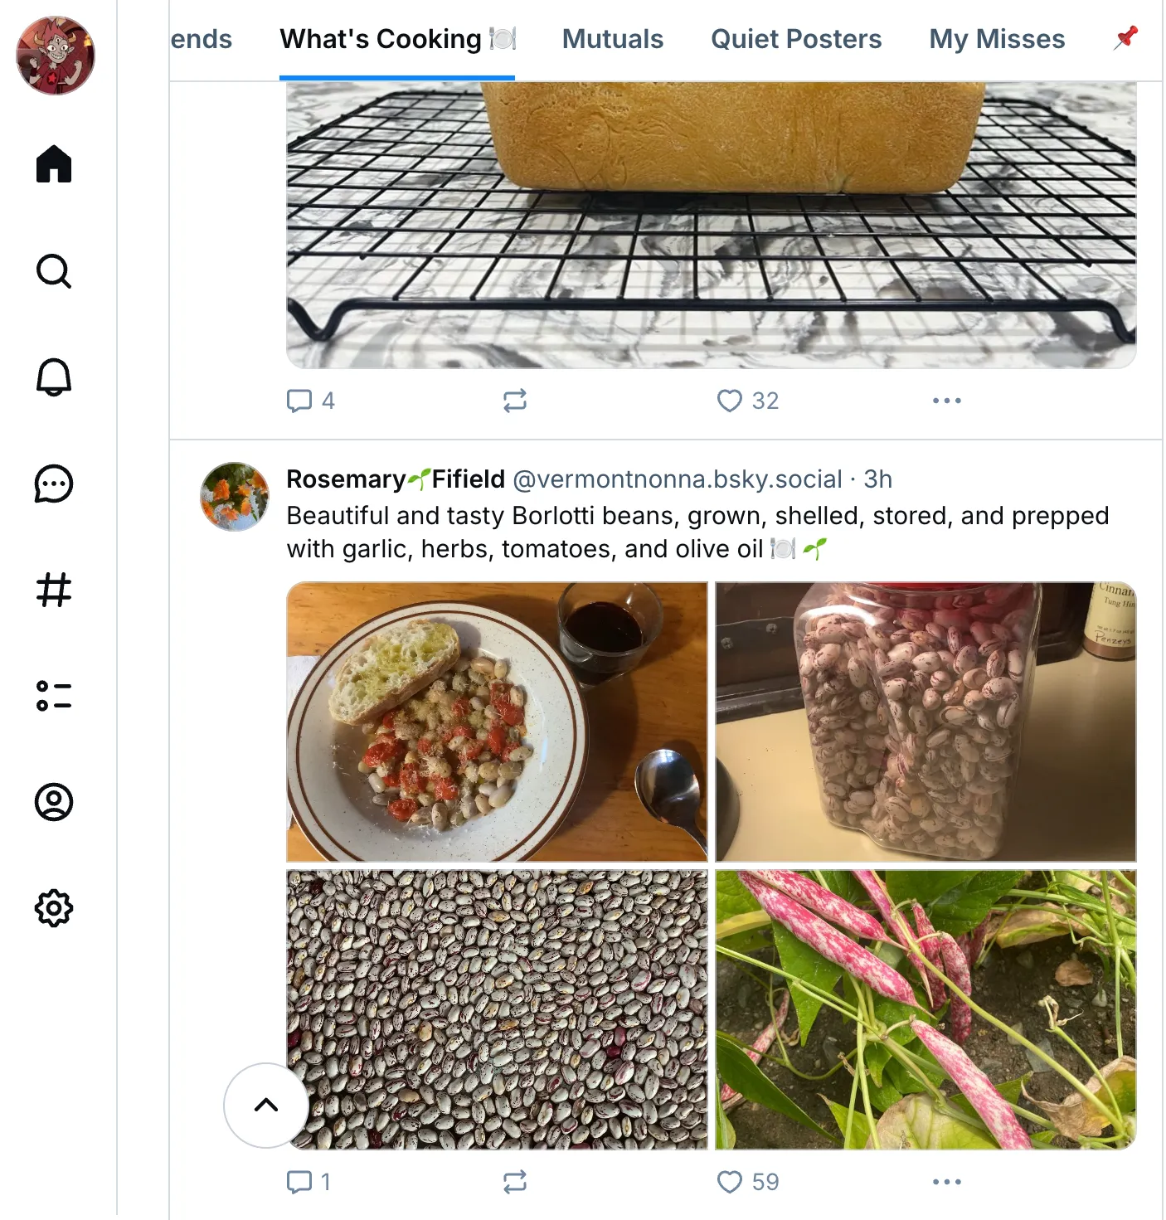Check your Notifications

(x=55, y=379)
